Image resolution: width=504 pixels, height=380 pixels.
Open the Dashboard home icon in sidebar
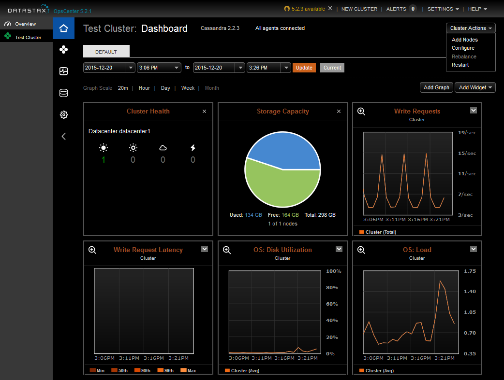pyautogui.click(x=63, y=28)
